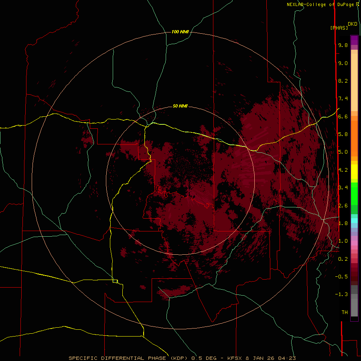Click the TH label on the legend
Screen dimensions: 361x361
345,312
